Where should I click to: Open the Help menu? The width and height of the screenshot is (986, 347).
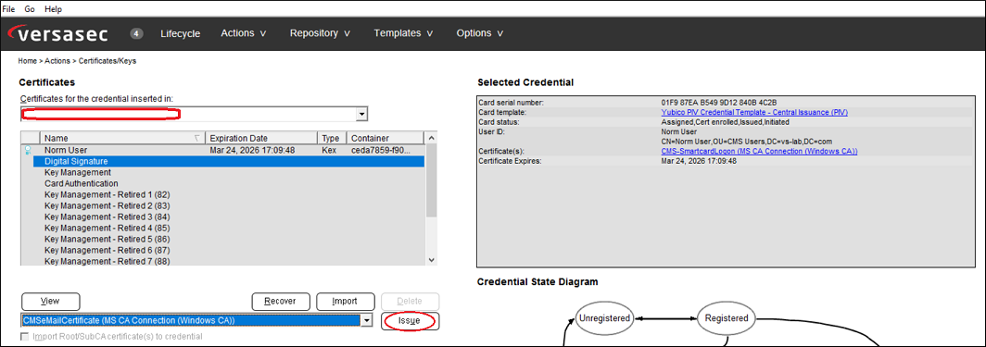pyautogui.click(x=54, y=9)
